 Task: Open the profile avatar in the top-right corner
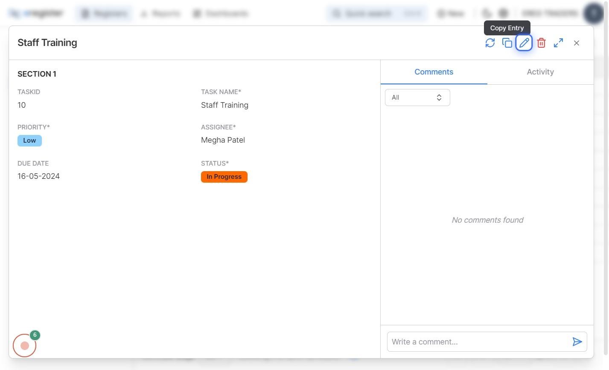[x=593, y=13]
